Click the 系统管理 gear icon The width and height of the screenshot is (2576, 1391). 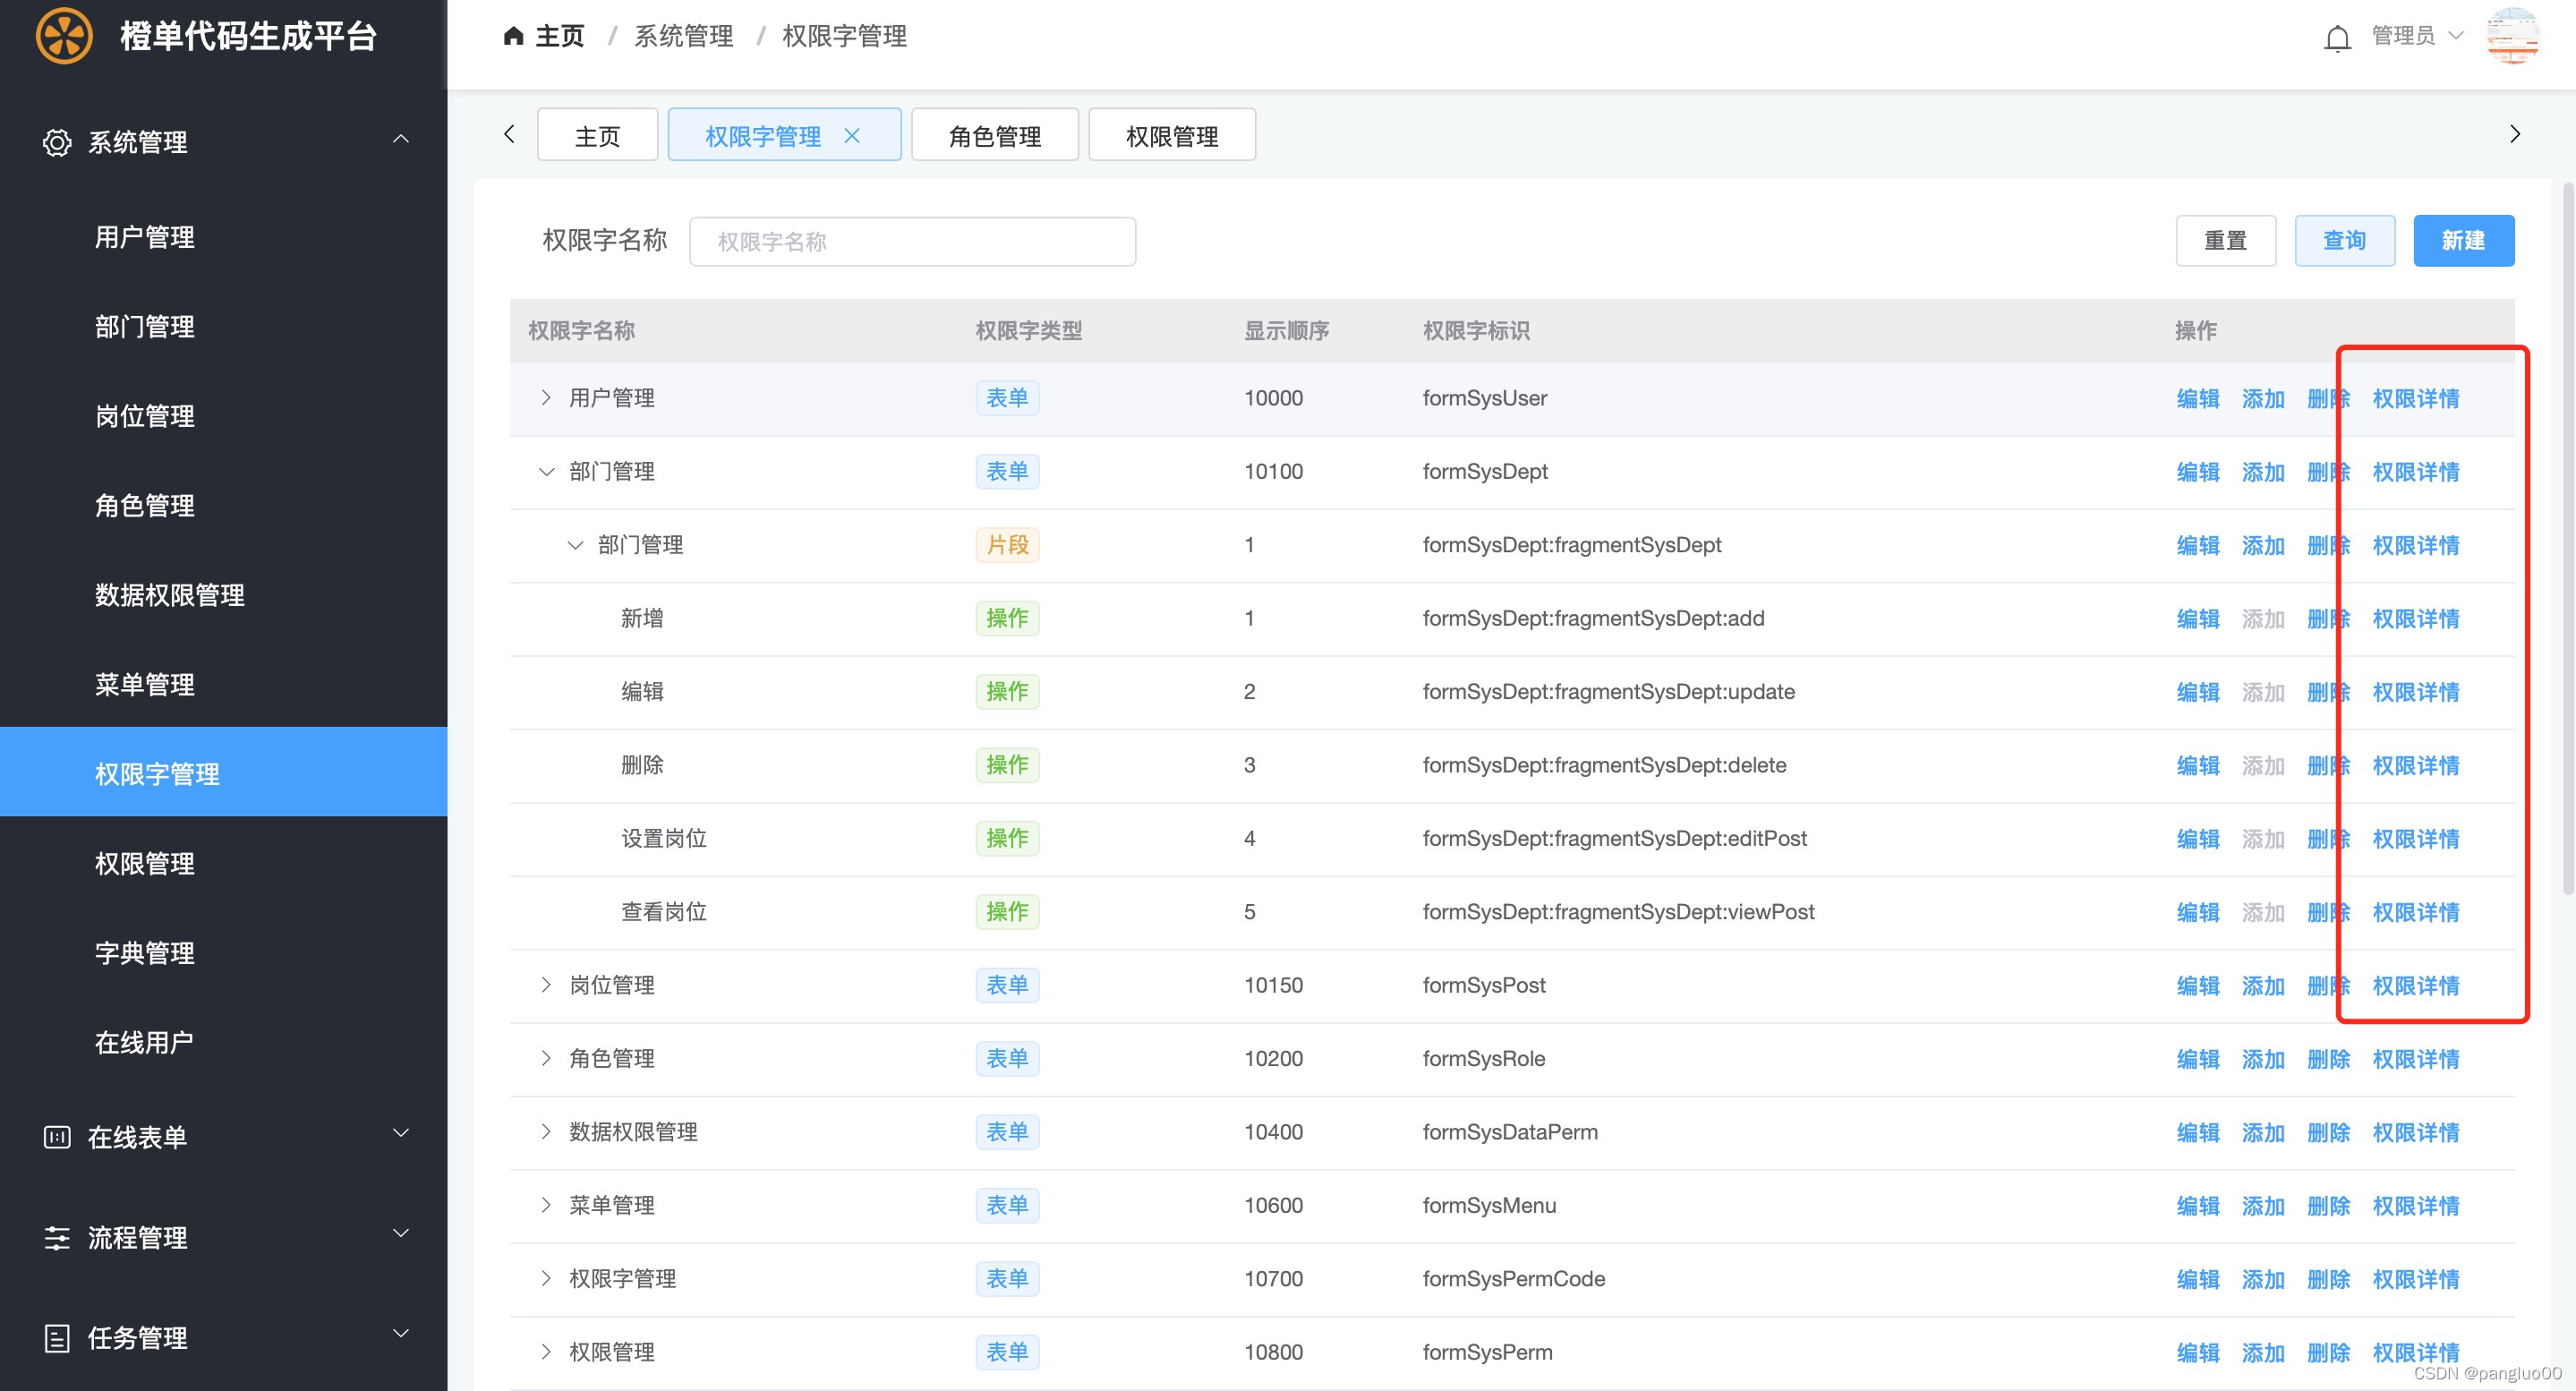[x=57, y=142]
